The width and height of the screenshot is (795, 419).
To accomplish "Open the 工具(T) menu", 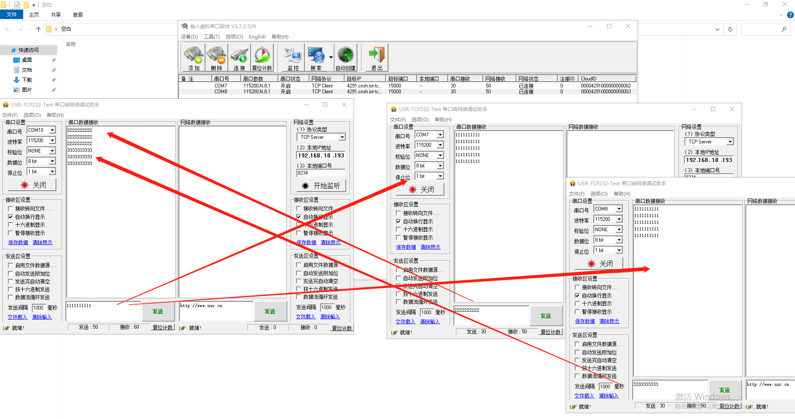I will click(x=212, y=37).
